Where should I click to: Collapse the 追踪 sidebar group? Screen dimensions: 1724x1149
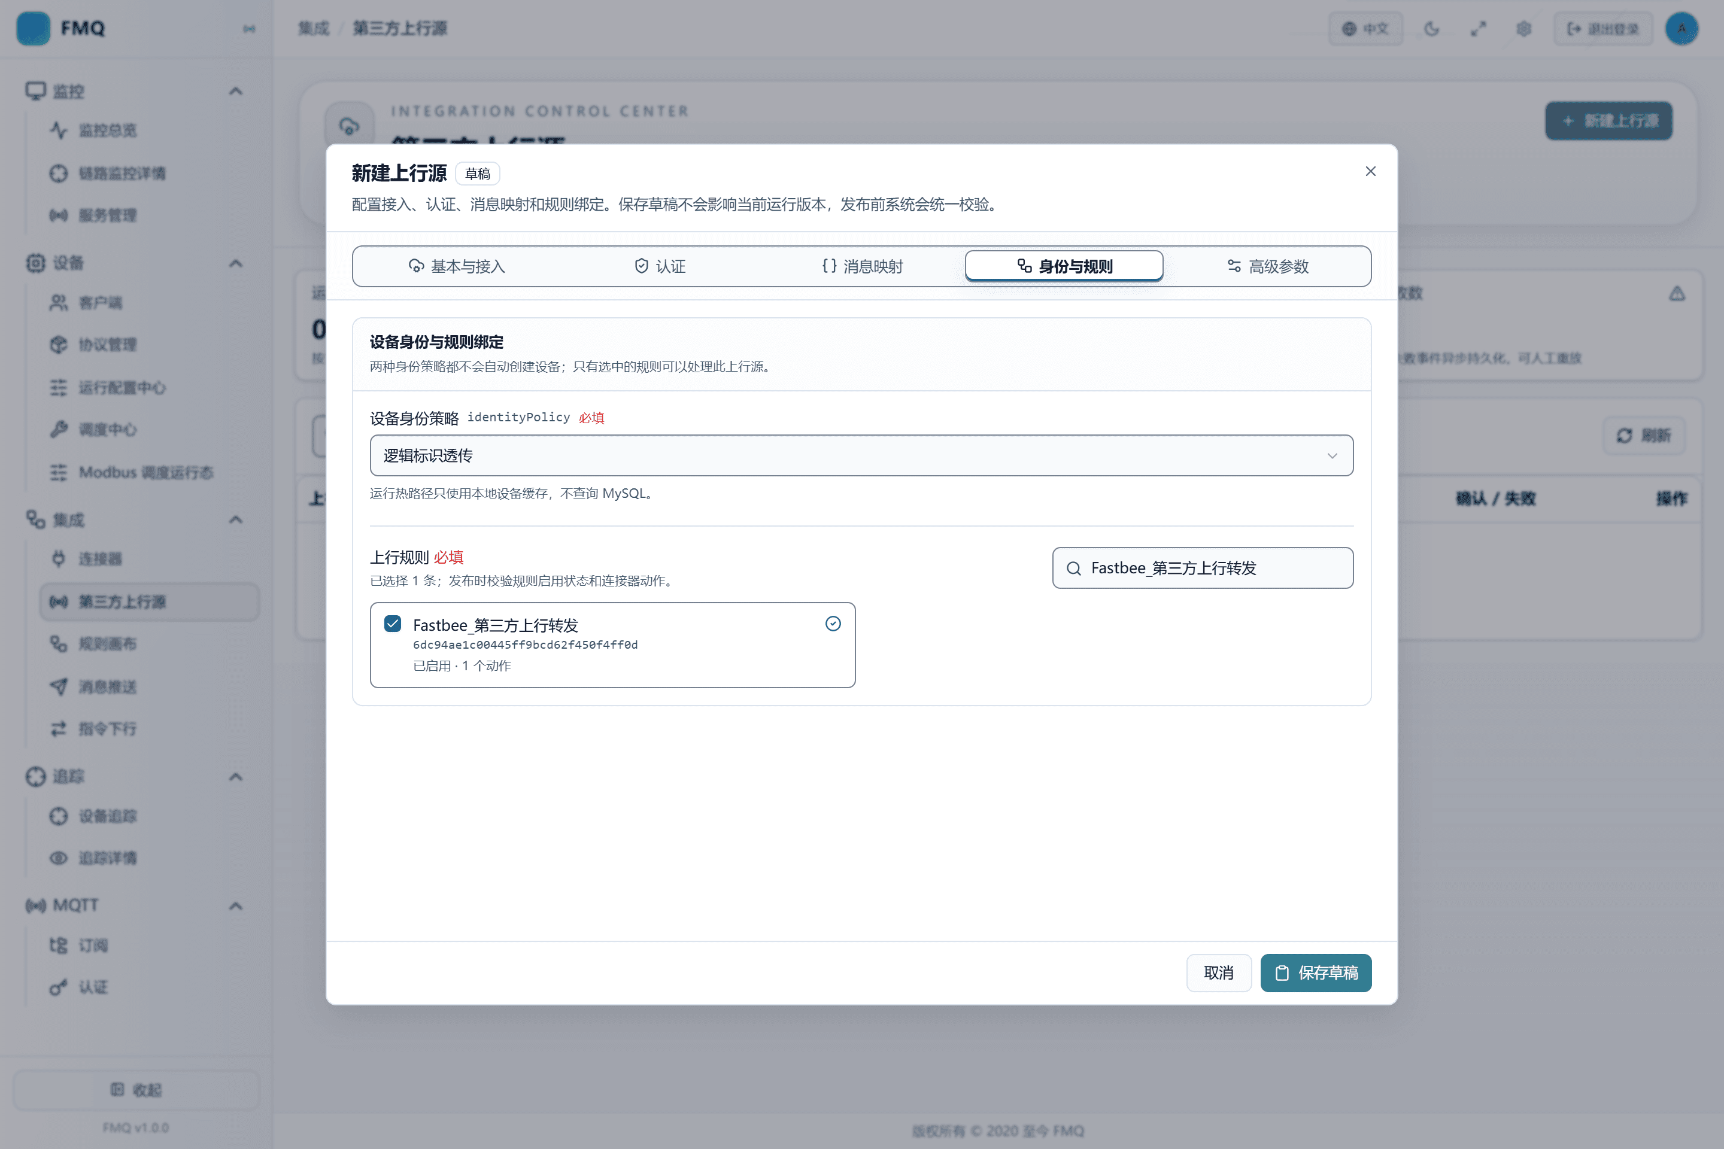tap(235, 777)
